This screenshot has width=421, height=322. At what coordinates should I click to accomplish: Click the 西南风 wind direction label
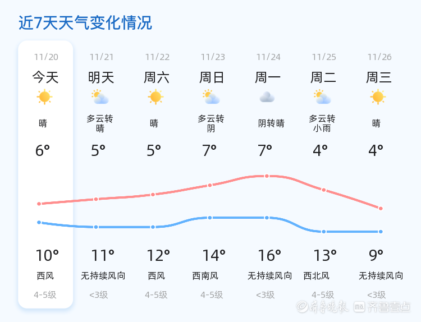tap(205, 275)
